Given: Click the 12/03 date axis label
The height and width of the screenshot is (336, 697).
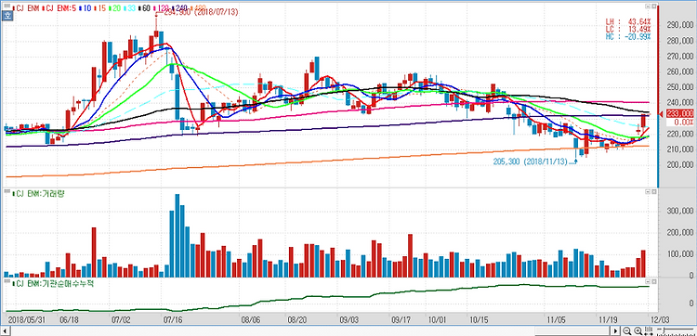Looking at the screenshot, I should (x=659, y=319).
